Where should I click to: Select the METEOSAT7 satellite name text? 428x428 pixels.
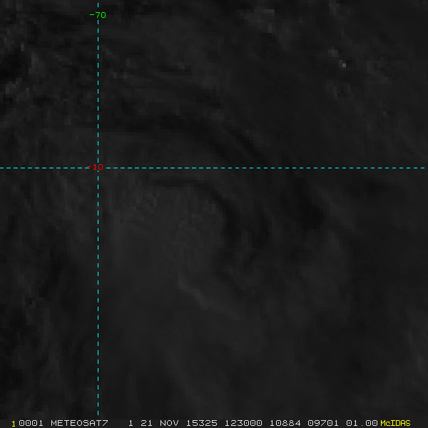point(79,423)
